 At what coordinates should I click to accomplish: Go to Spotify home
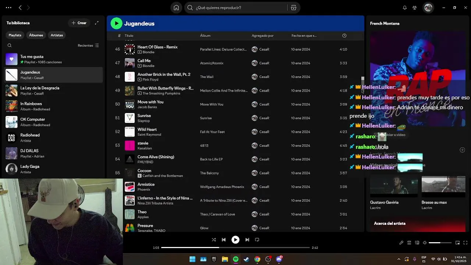click(176, 8)
